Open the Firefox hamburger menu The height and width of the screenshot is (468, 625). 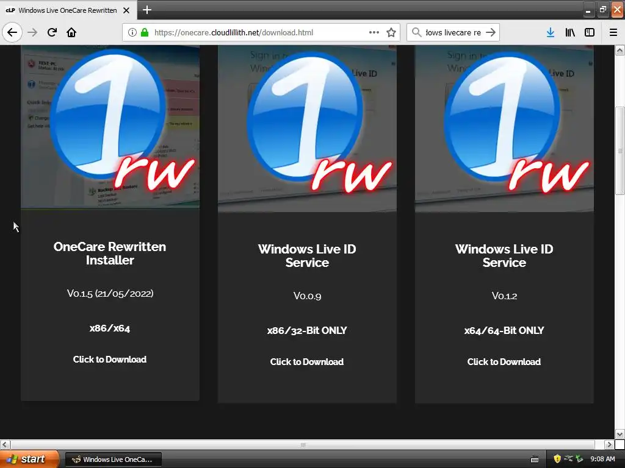613,32
